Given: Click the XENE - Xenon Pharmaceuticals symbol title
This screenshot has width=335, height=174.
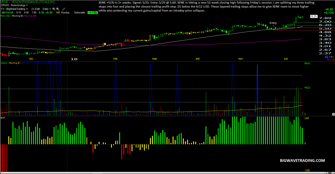Looking at the screenshot, I should 28,2.
